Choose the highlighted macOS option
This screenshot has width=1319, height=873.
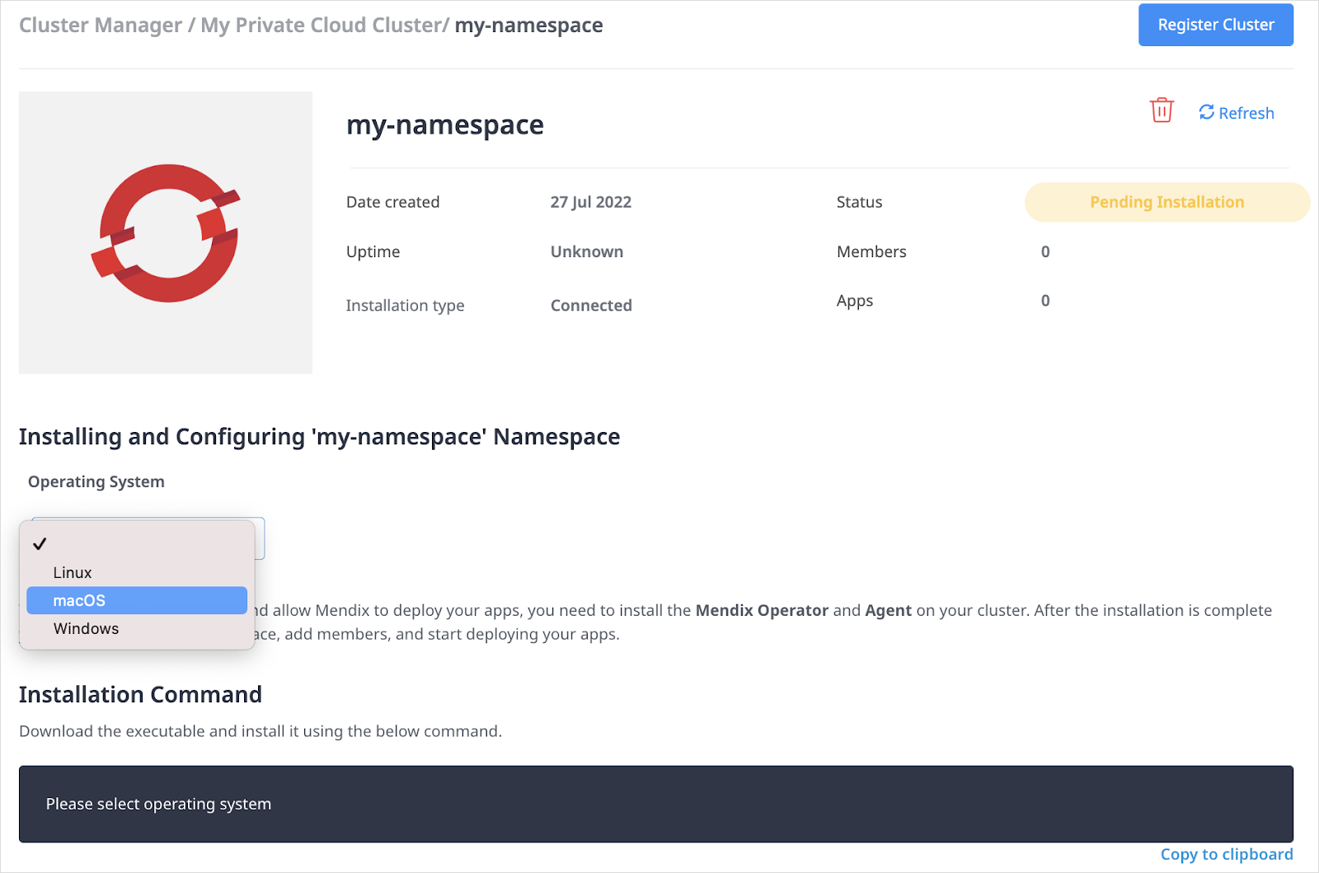click(136, 600)
